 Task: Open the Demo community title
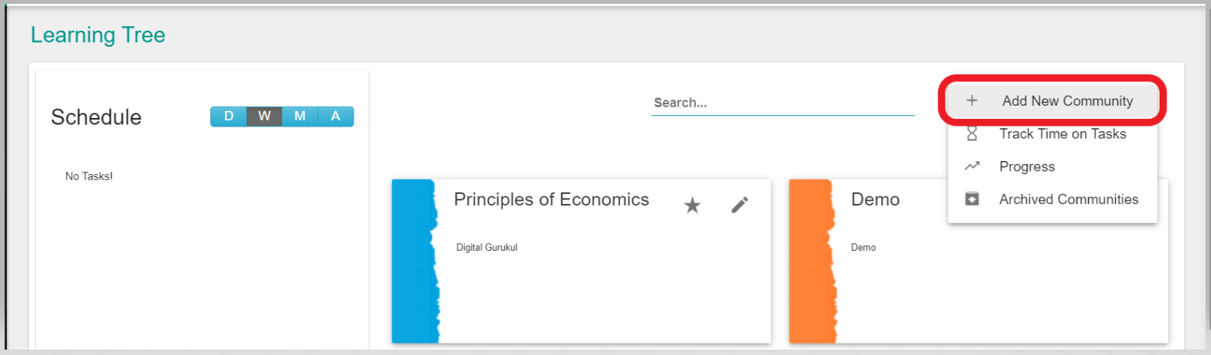click(x=875, y=199)
